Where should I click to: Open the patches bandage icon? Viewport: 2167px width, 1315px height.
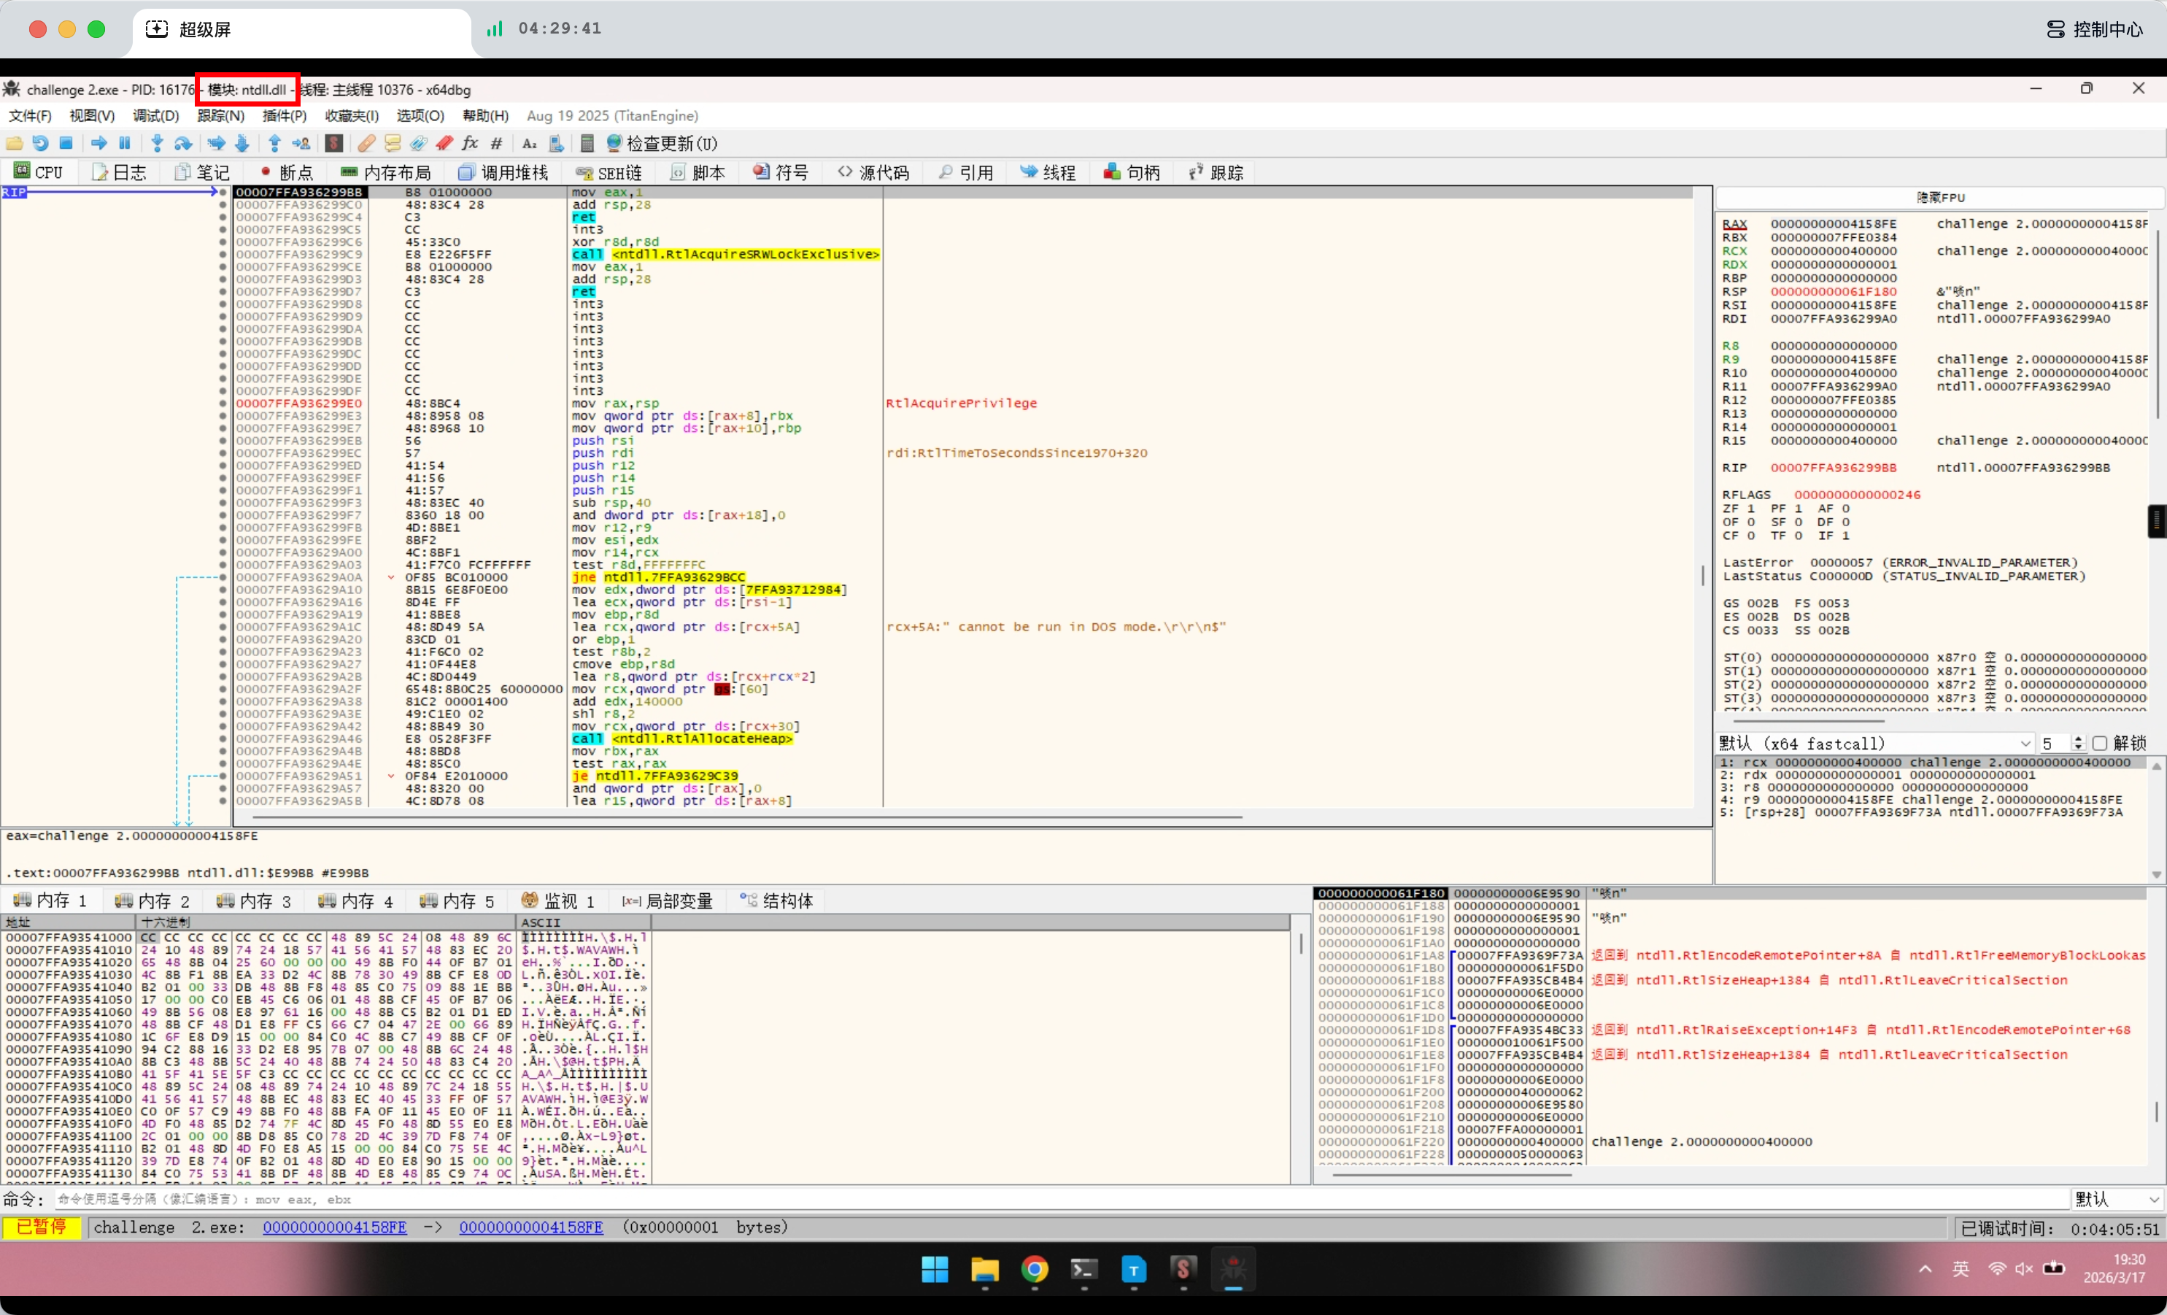tap(367, 143)
